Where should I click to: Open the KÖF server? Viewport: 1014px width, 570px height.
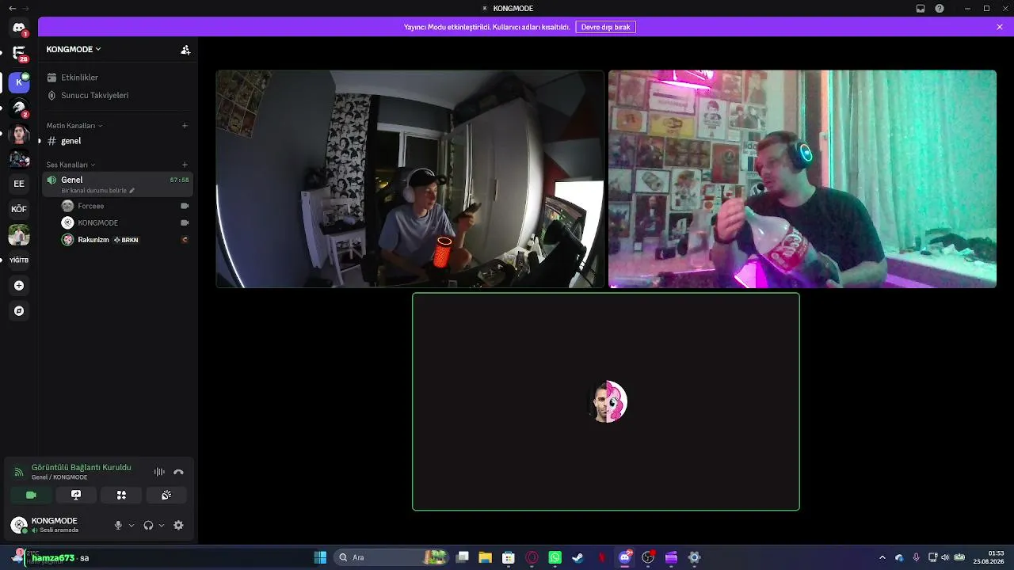pos(19,209)
